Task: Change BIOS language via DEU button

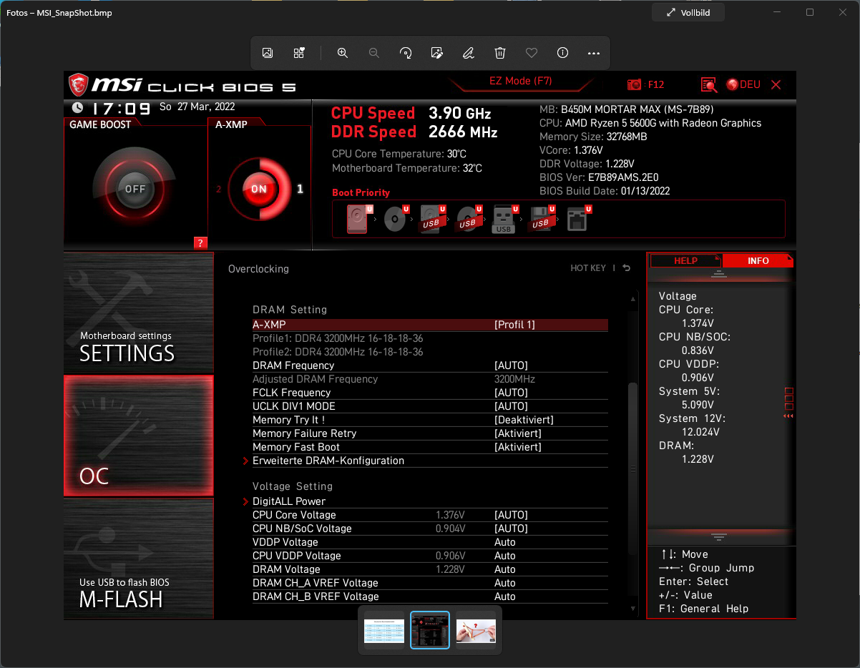Action: point(743,84)
